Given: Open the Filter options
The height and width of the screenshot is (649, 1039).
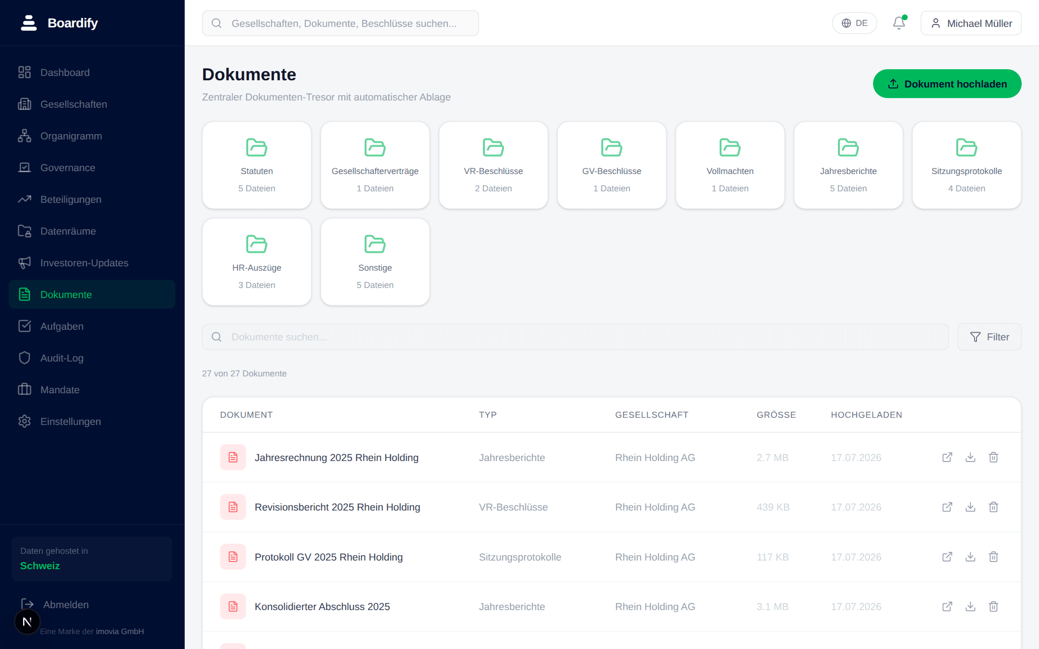Looking at the screenshot, I should (x=989, y=337).
